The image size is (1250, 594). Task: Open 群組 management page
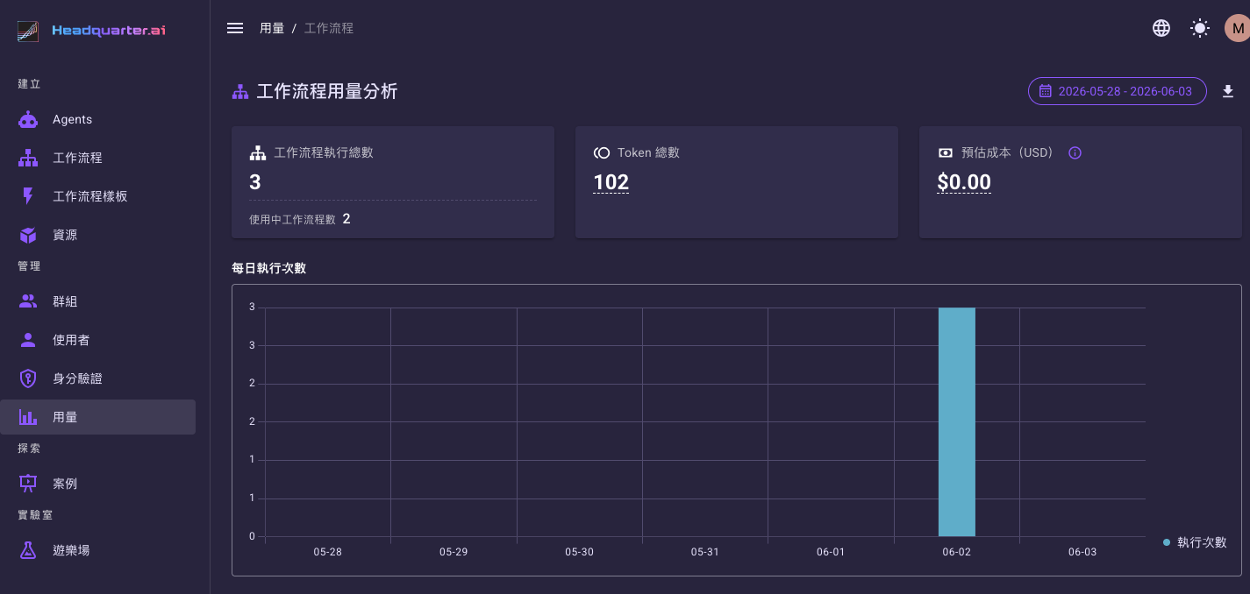point(97,301)
